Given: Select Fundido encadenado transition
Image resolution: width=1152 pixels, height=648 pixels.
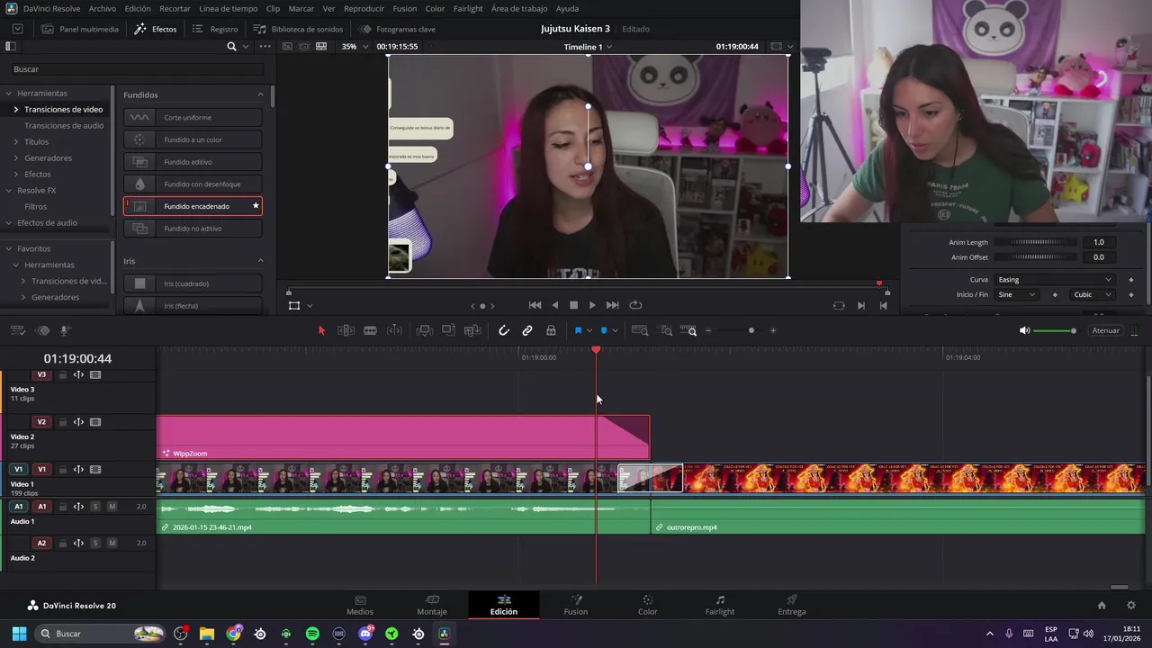Looking at the screenshot, I should click(193, 206).
